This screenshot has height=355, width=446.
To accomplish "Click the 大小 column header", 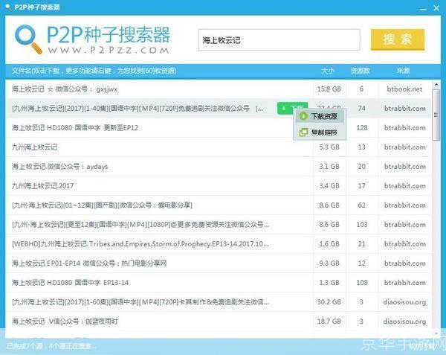I will (x=328, y=71).
